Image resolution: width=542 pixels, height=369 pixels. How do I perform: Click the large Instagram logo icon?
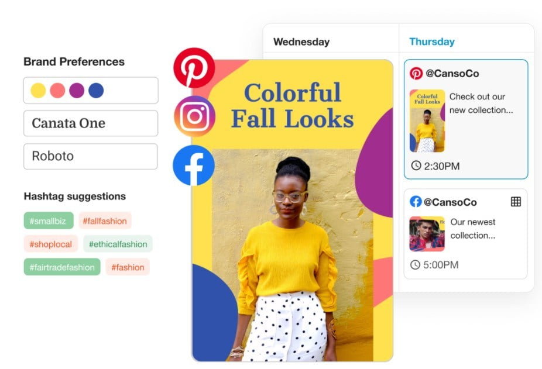click(x=194, y=116)
